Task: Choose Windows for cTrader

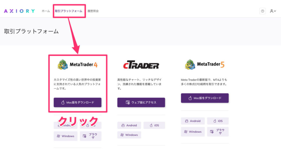Action: [129, 135]
